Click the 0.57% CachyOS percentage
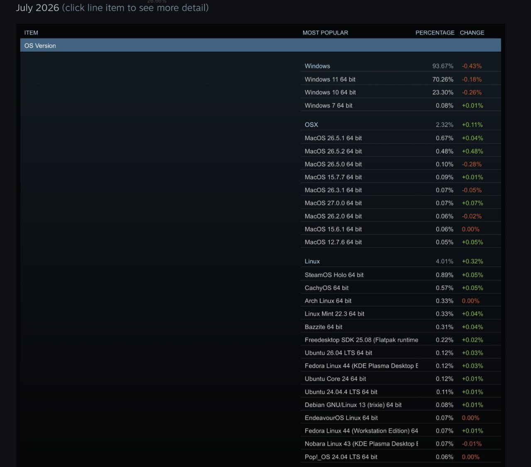This screenshot has height=467, width=531. (444, 287)
